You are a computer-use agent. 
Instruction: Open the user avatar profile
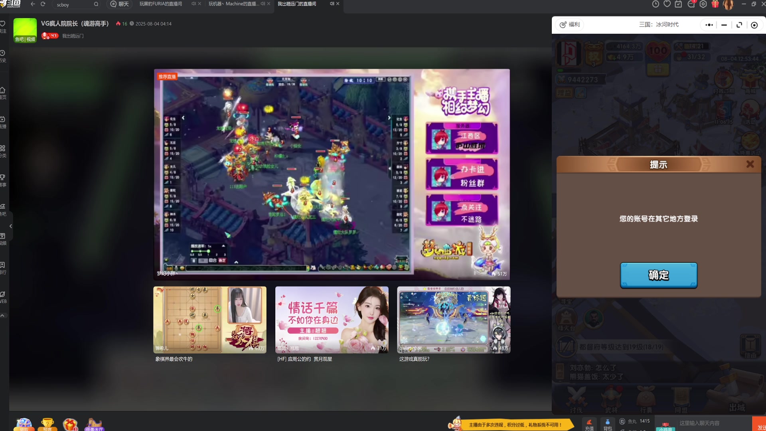728,4
